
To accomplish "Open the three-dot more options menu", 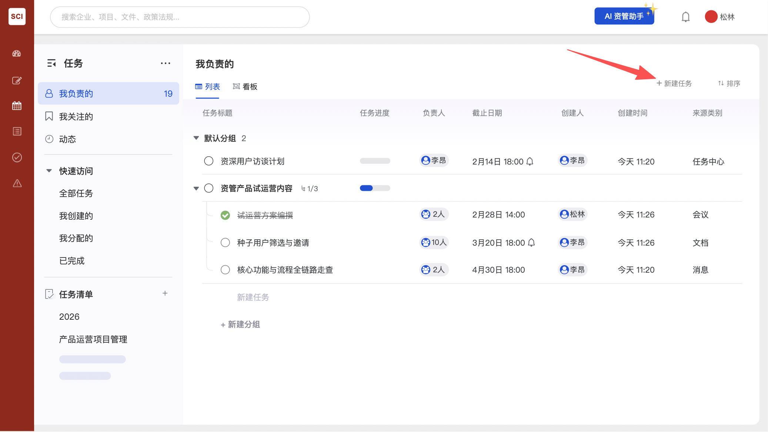I will (x=166, y=63).
